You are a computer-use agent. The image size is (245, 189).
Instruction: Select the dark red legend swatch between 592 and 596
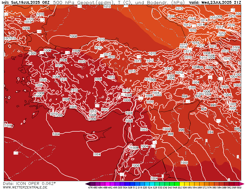231,184
